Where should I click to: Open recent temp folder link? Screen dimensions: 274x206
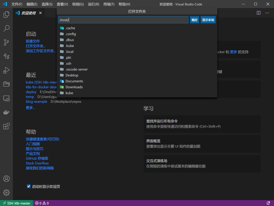[30, 97]
